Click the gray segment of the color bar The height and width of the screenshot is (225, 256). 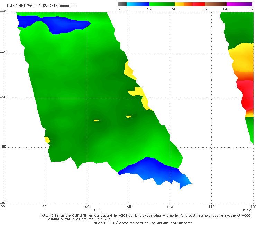pyautogui.click(x=122, y=4)
